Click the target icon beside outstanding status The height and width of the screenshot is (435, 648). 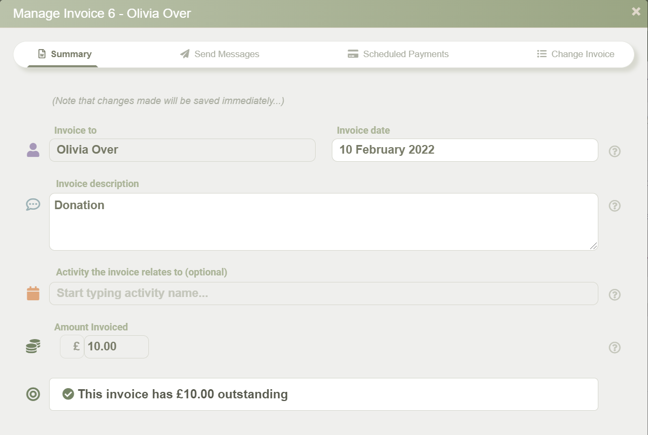[33, 395]
